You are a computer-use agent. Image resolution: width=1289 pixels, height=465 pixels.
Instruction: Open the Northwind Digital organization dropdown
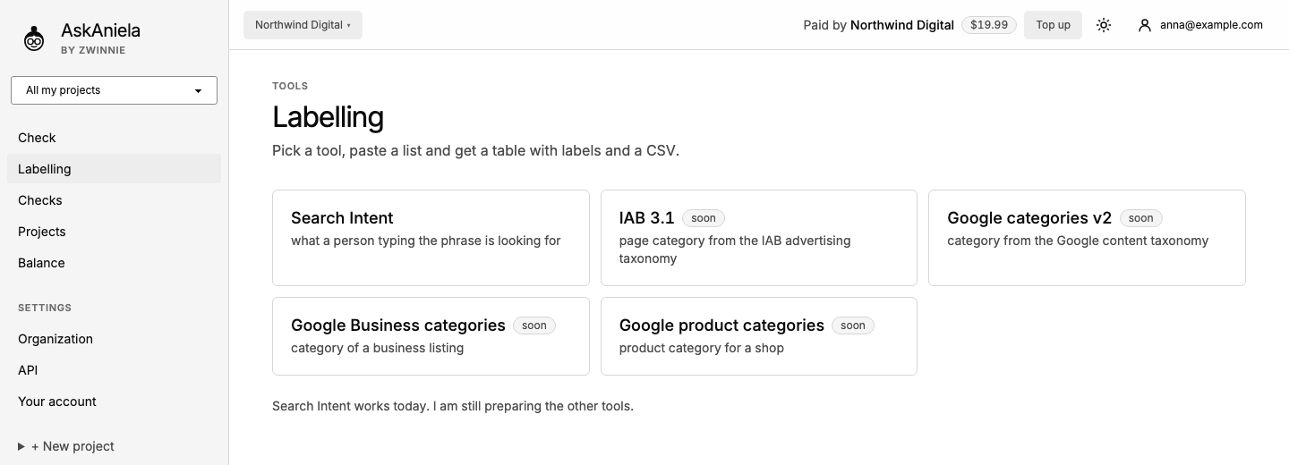pos(303,25)
